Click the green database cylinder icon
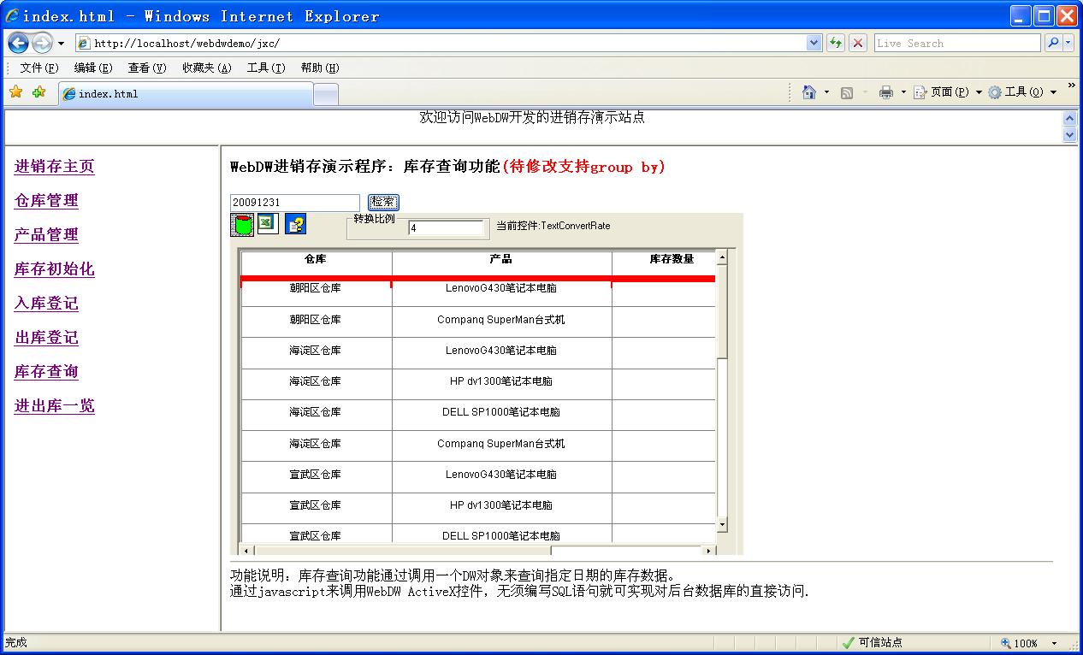Image resolution: width=1083 pixels, height=655 pixels. click(243, 225)
